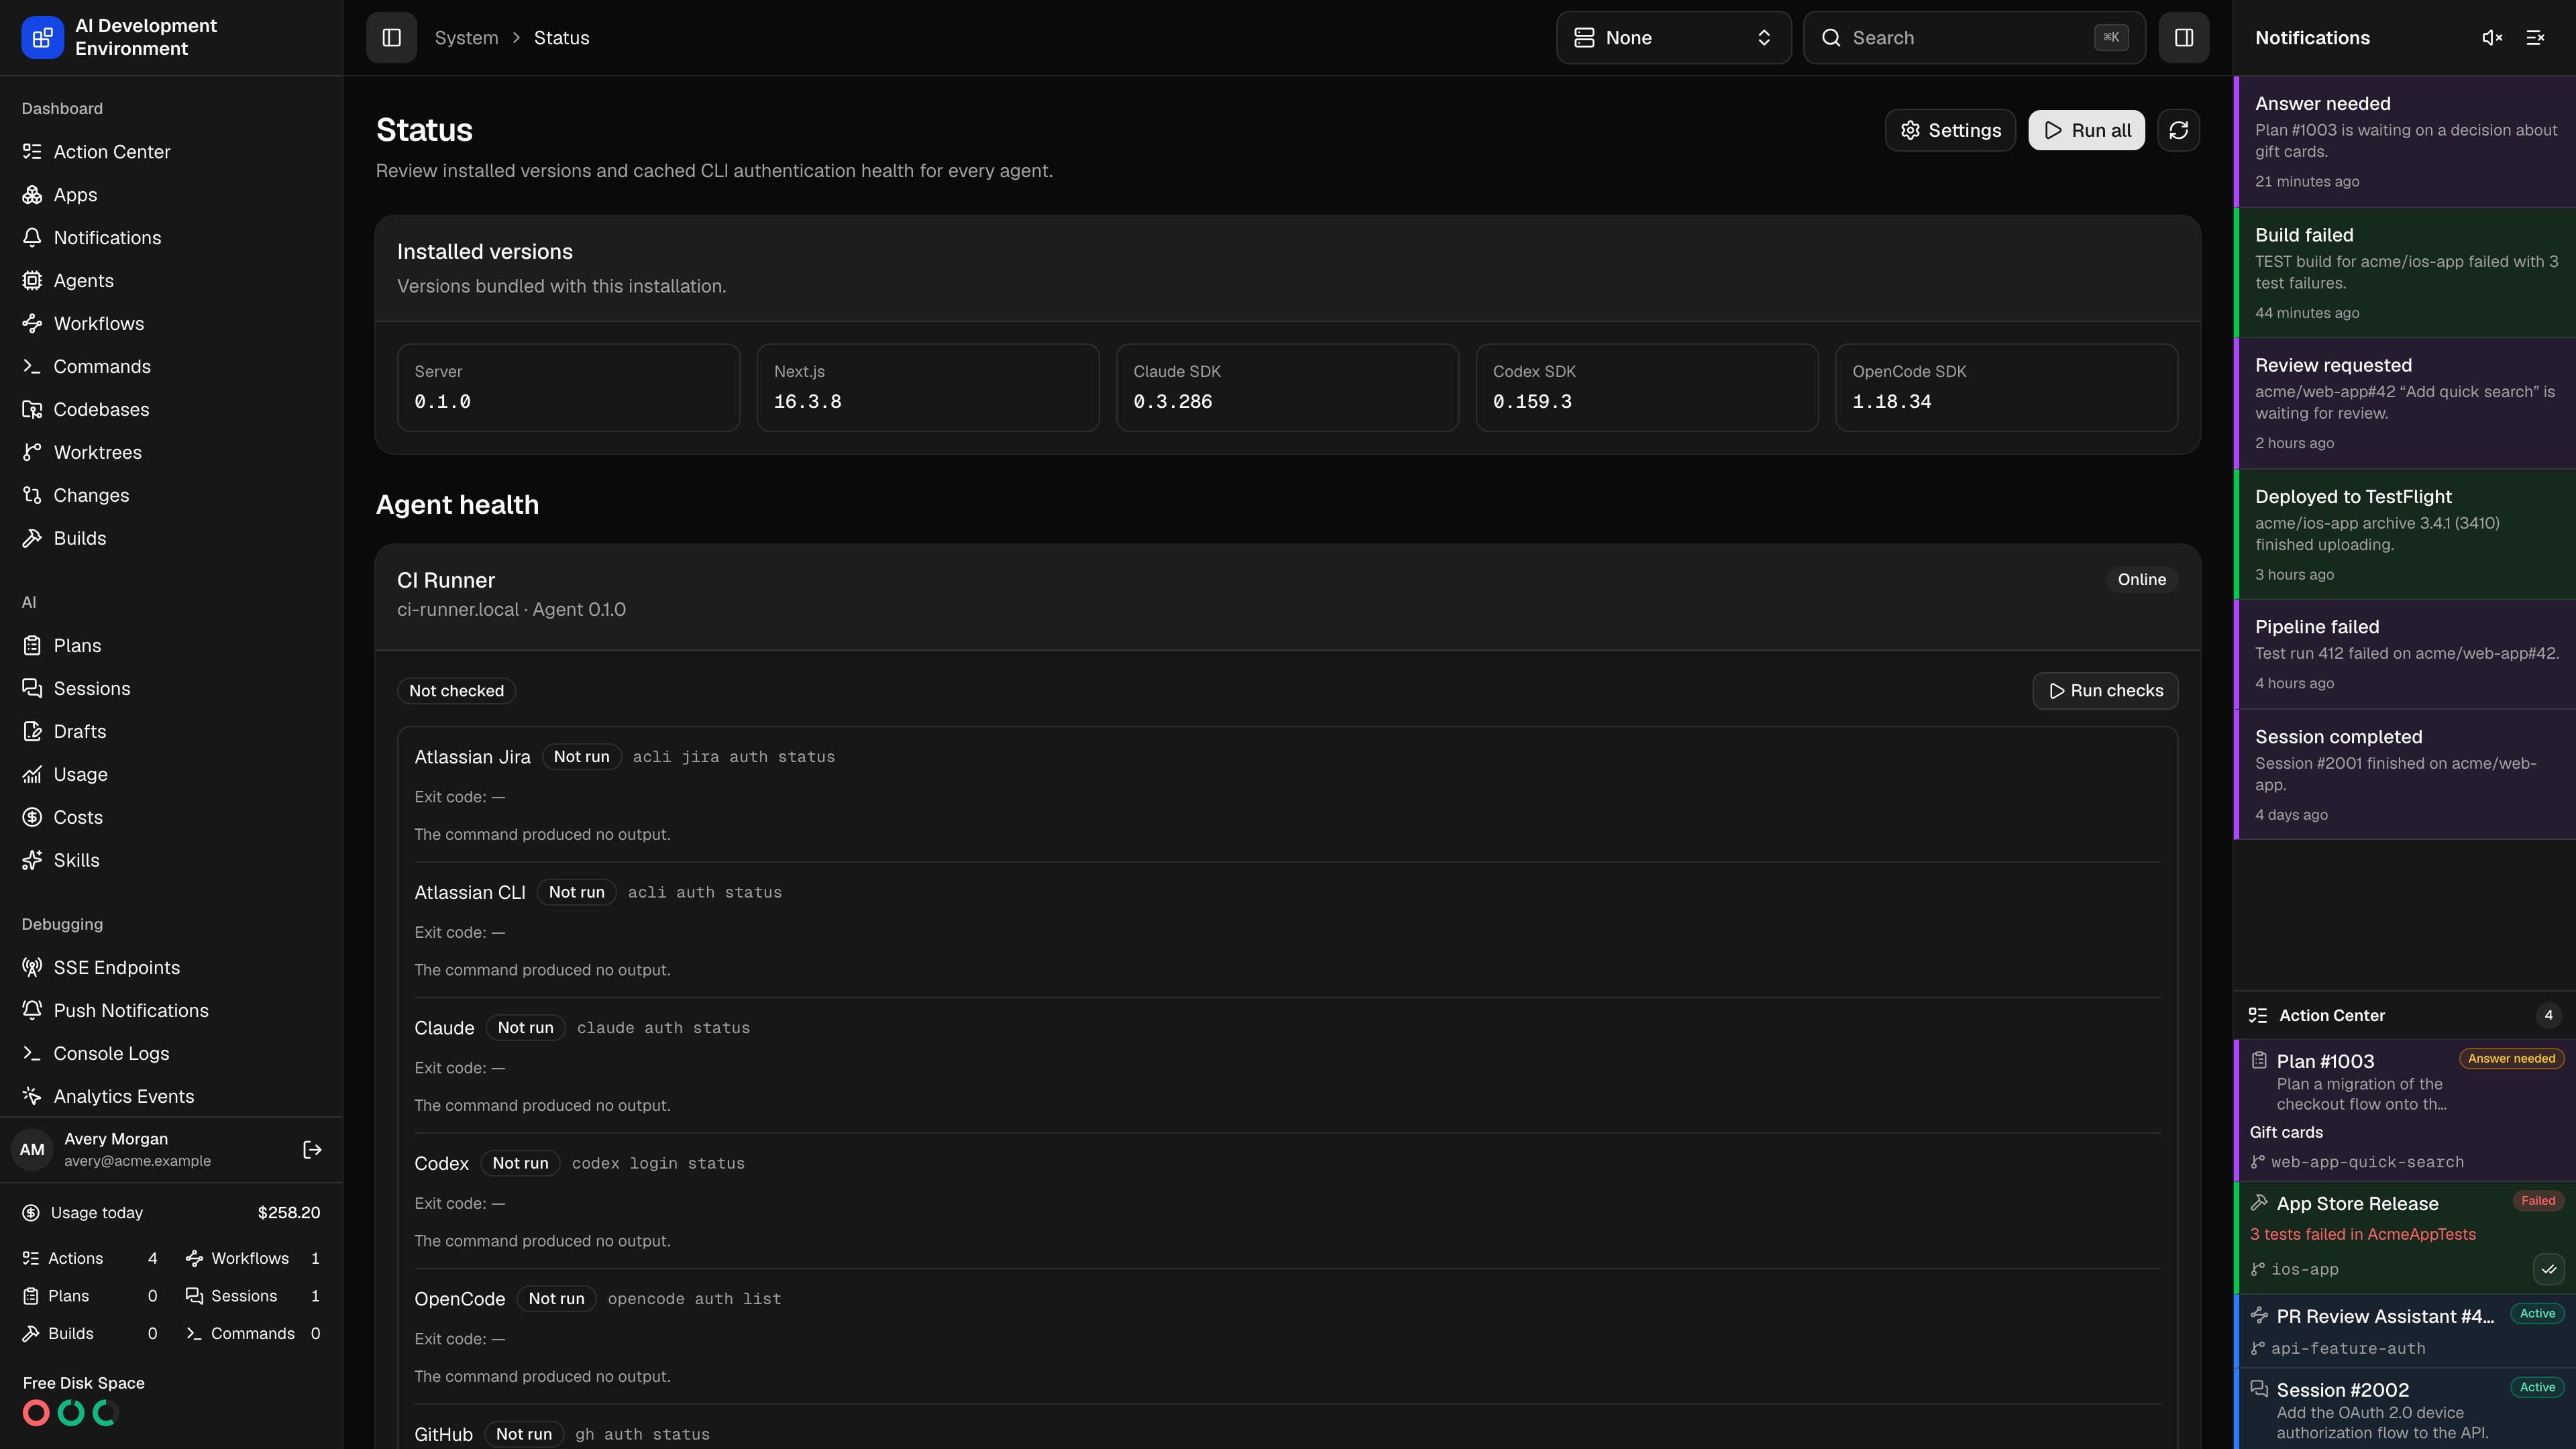The height and width of the screenshot is (1449, 2576).
Task: Open Session #2002 action item
Action: click(2405, 1409)
